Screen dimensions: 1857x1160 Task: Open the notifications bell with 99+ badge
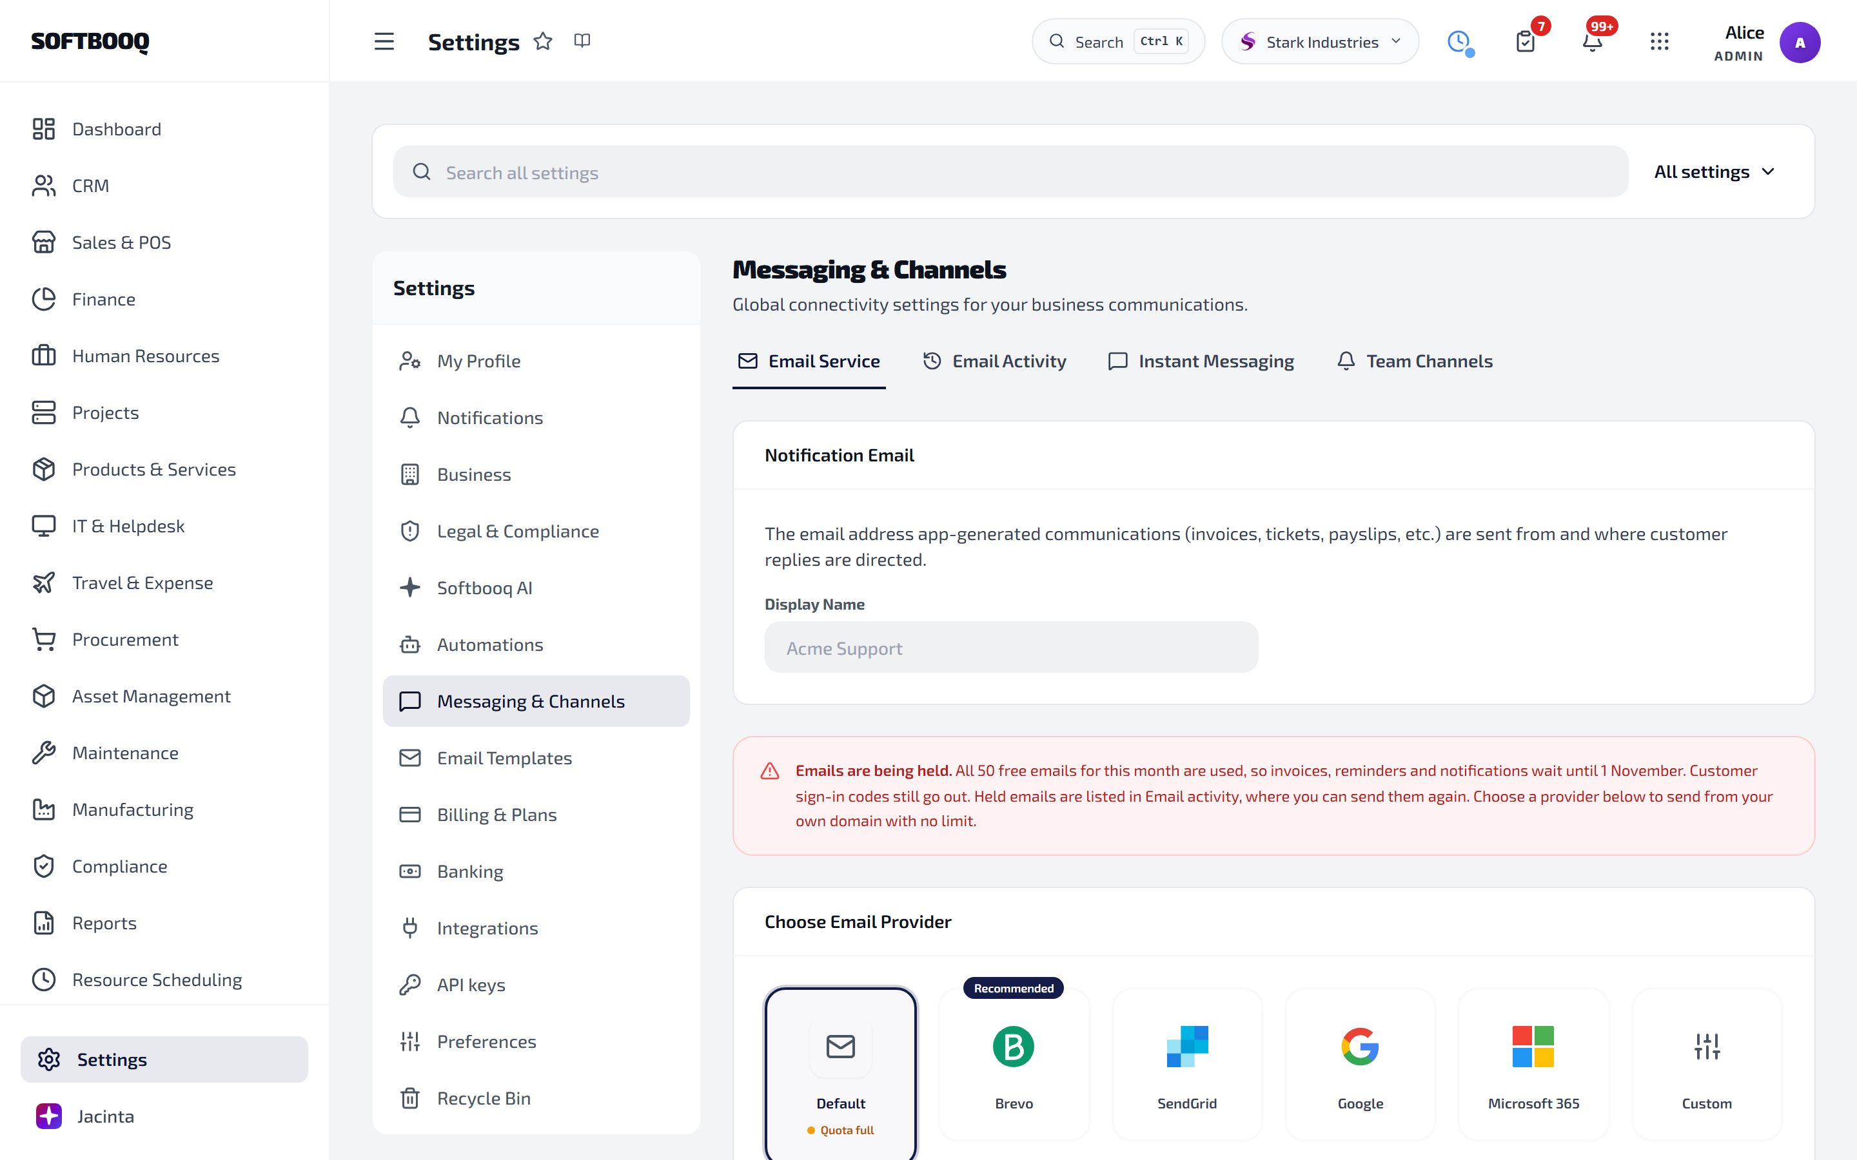click(x=1592, y=41)
